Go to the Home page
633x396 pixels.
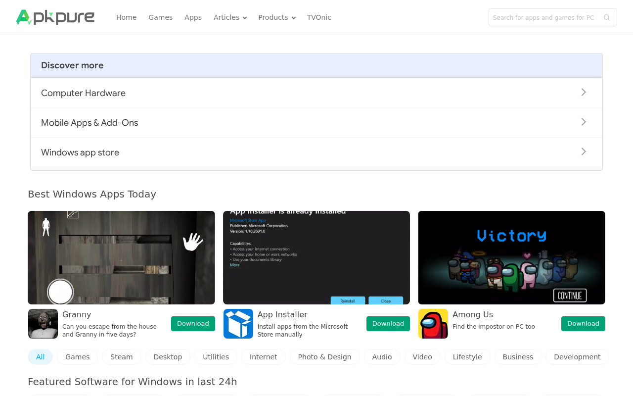[126, 17]
